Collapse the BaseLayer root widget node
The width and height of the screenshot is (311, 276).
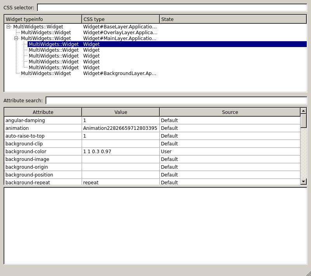pos(8,26)
